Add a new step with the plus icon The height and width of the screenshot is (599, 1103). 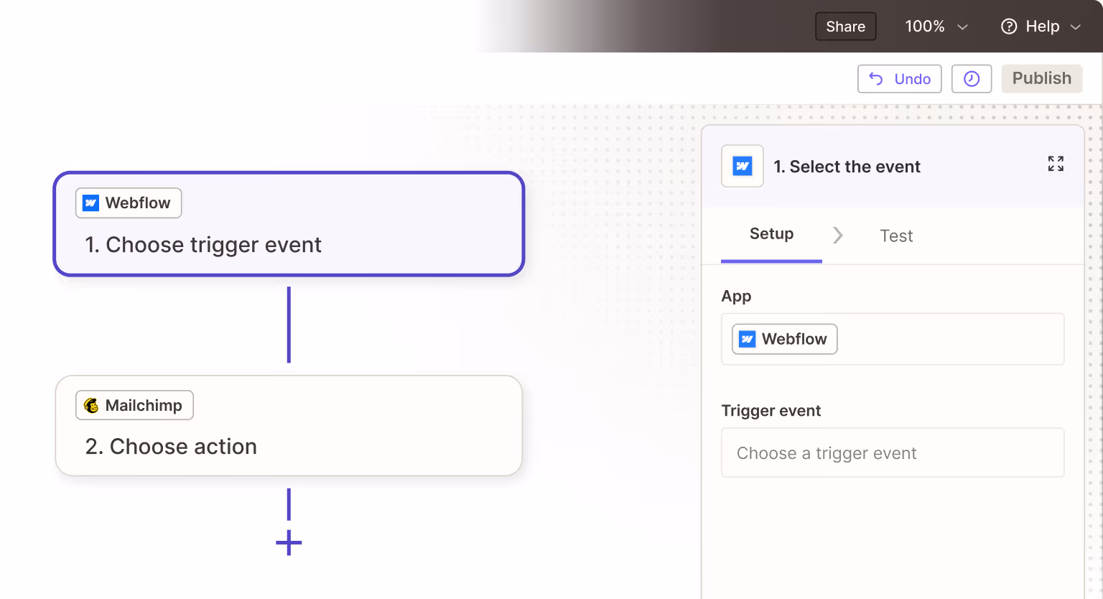289,544
